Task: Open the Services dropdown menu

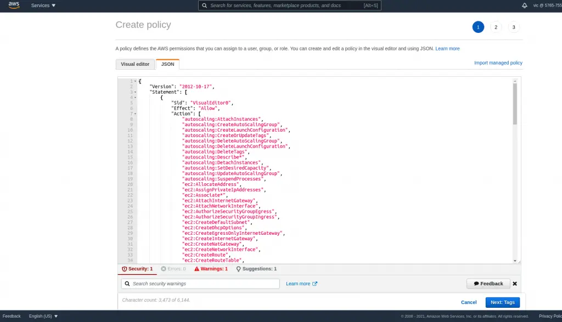Action: (x=43, y=5)
